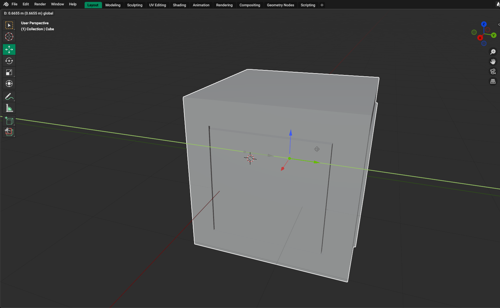Open the Sculpting workspace tab
500x308 pixels.
135,5
